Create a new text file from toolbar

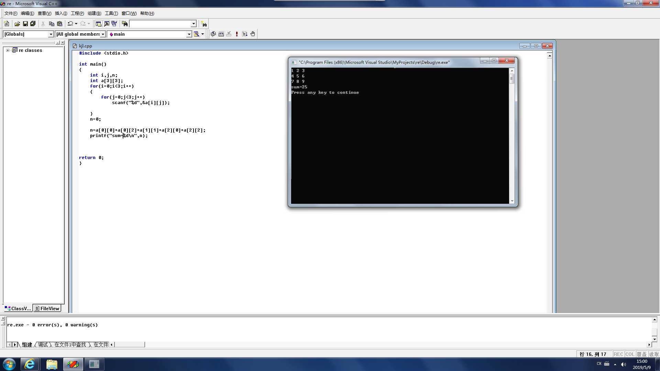pos(7,24)
